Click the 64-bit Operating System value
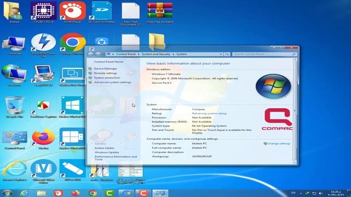The image size is (351, 197). coord(210,126)
